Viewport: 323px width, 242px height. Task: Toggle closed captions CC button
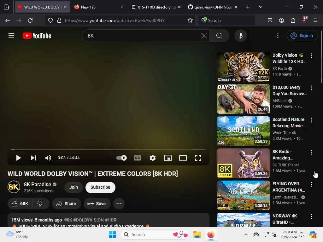point(138,158)
